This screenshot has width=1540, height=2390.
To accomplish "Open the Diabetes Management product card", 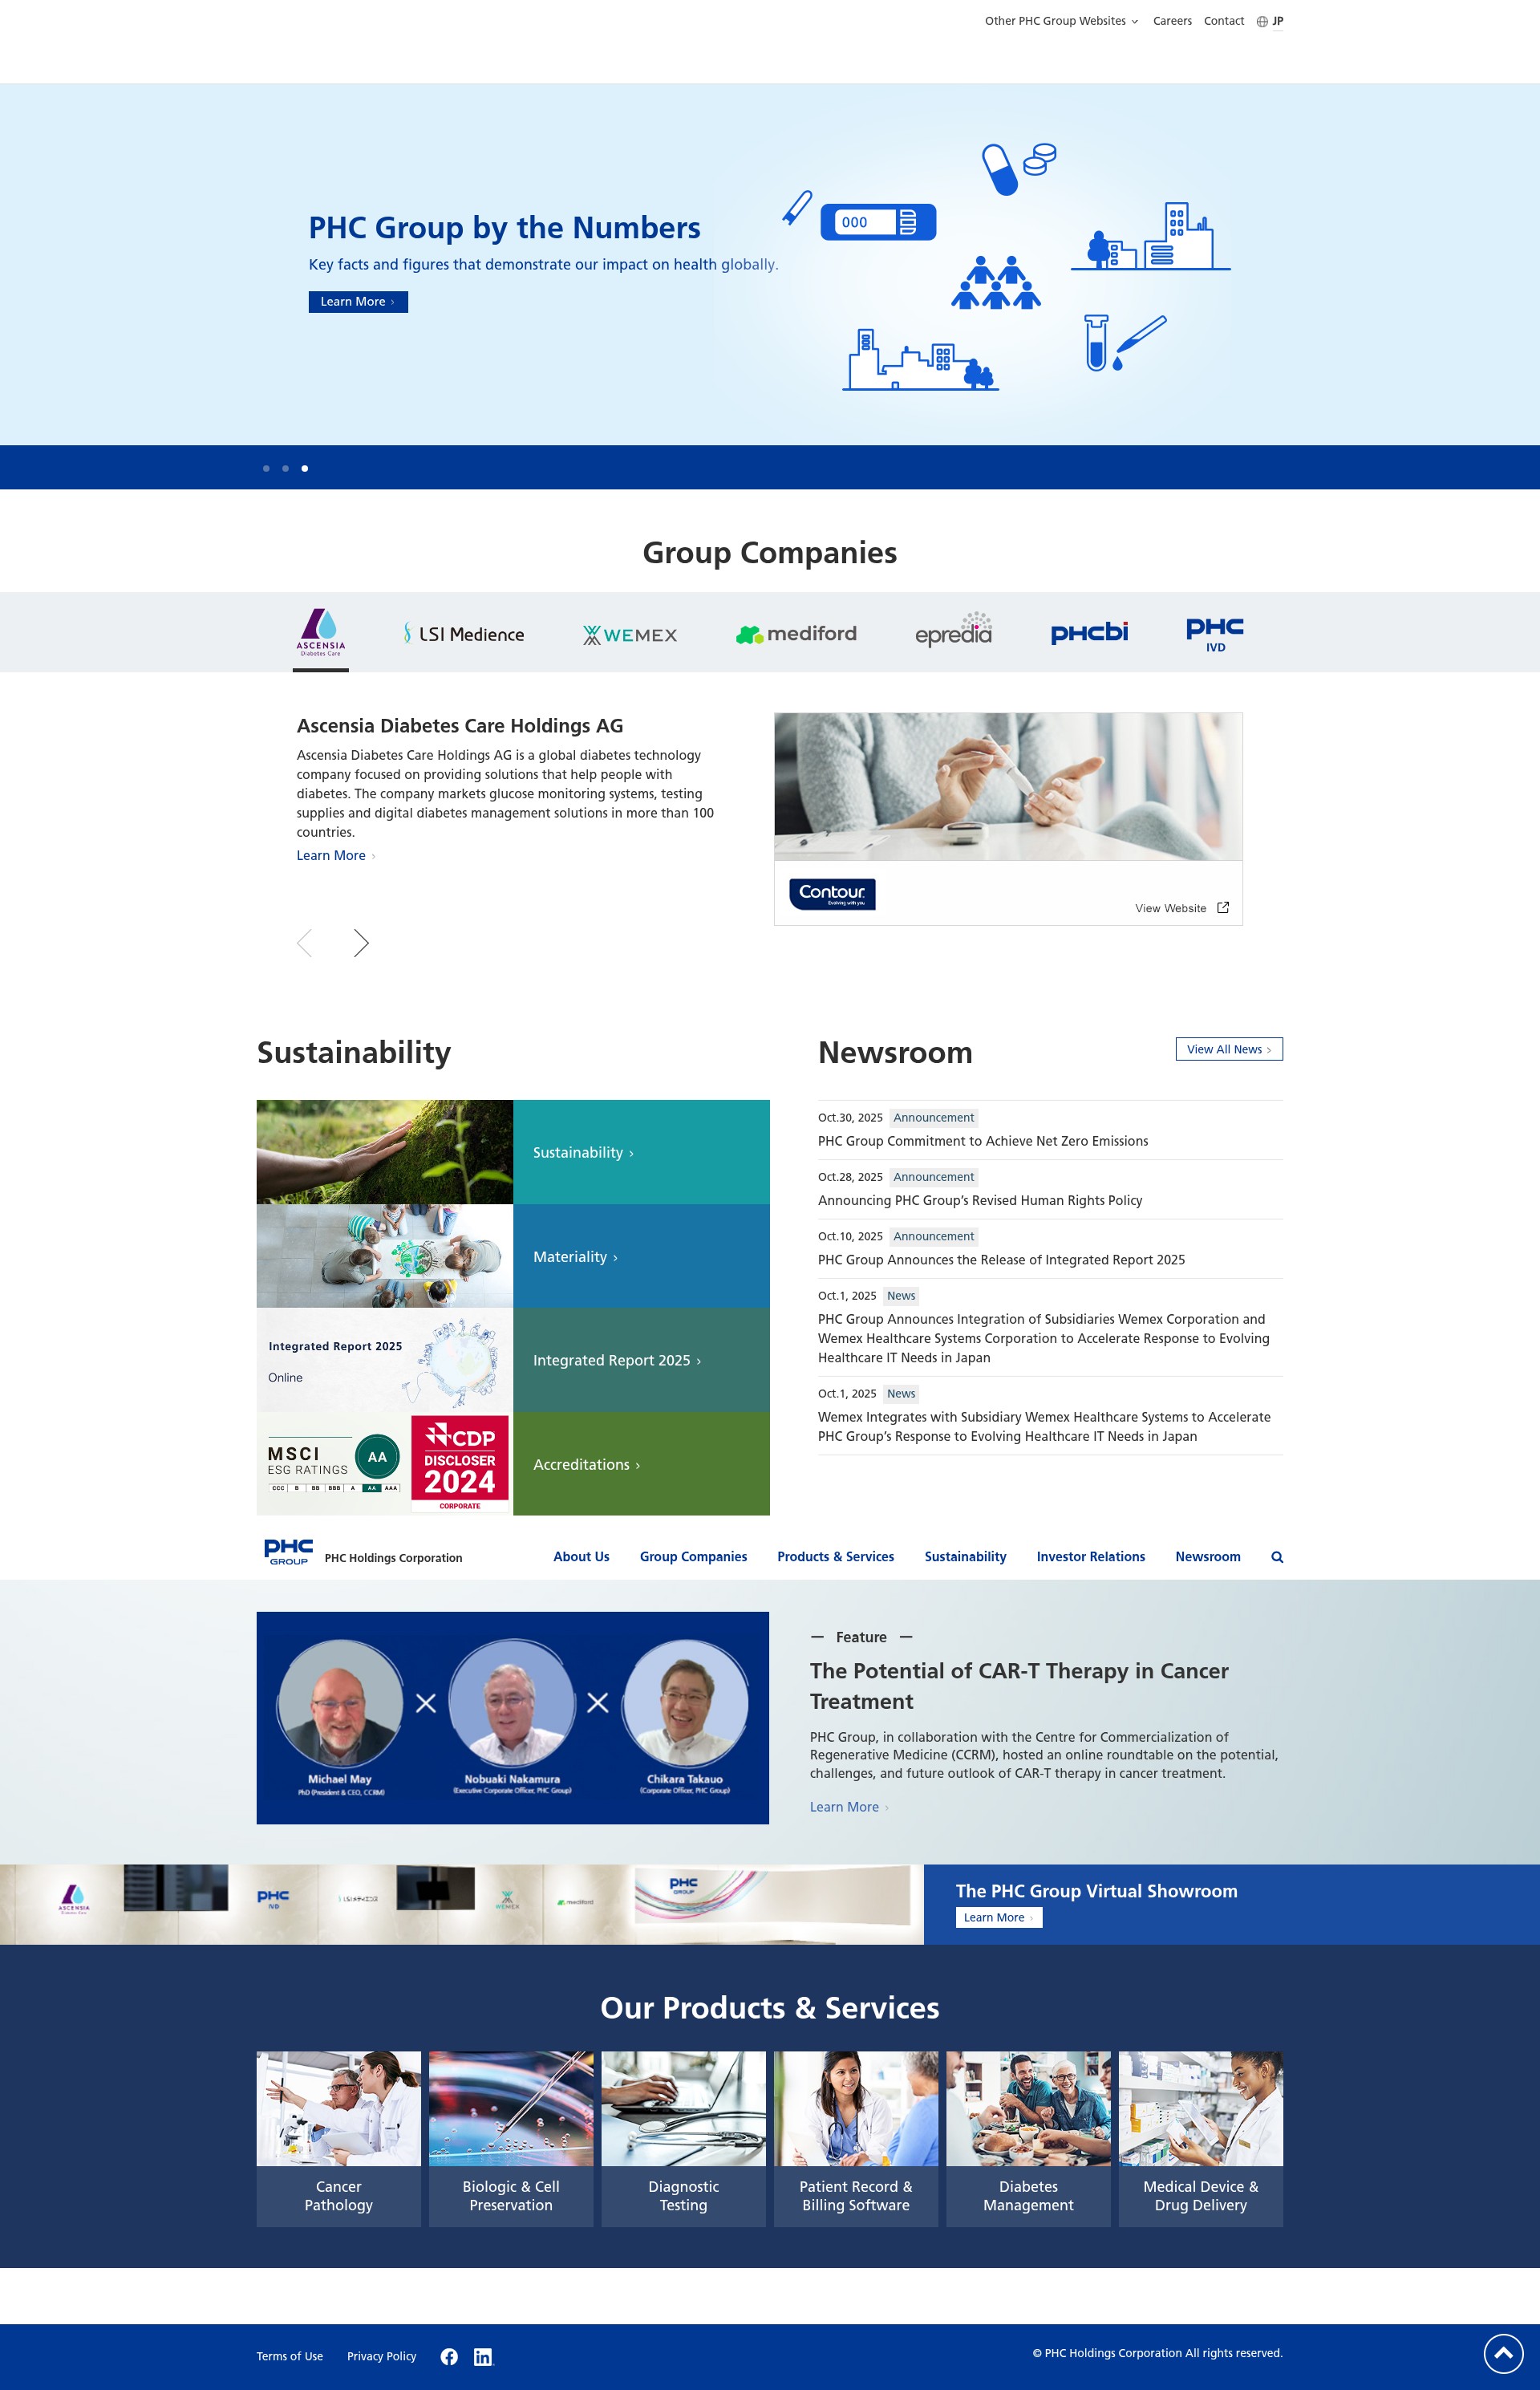I will [1028, 2139].
